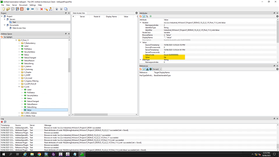The width and height of the screenshot is (279, 157).
Task: Click the Change User icon
Action: click(x=51, y=9)
